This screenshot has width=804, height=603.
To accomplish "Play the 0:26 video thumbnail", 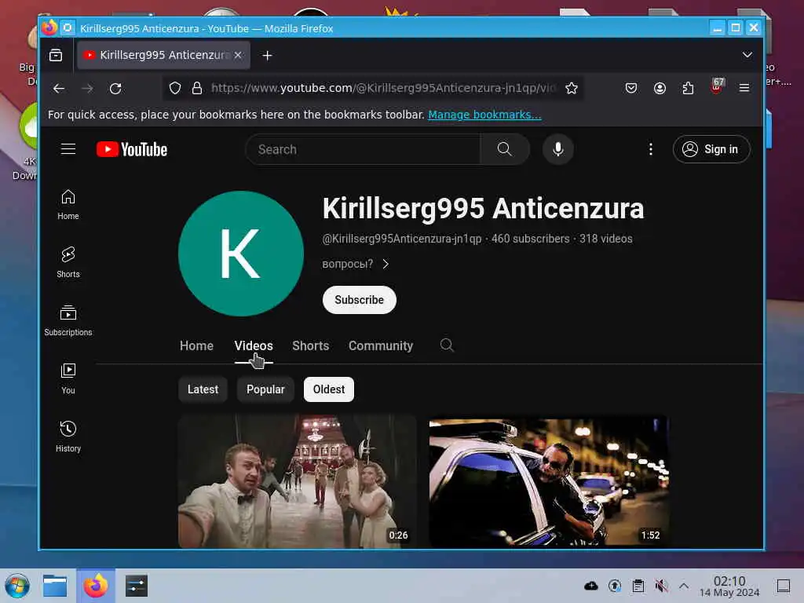I will point(298,481).
